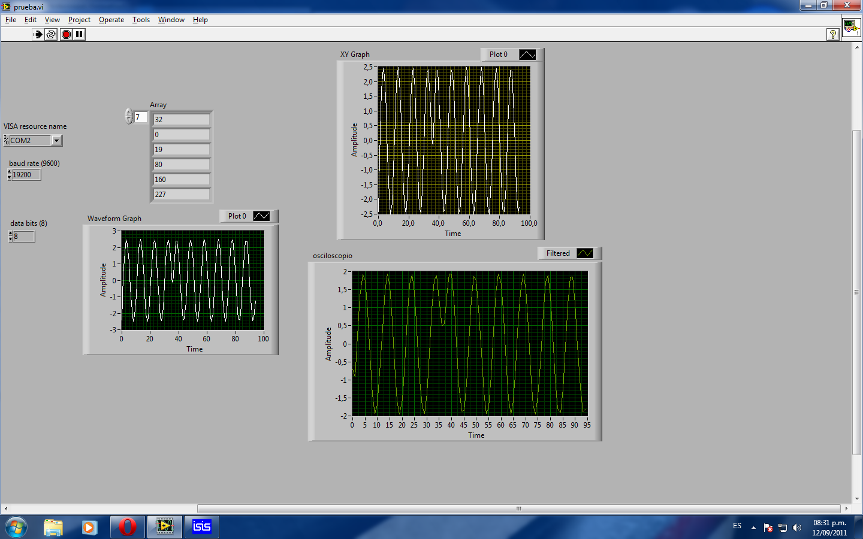Open the Project menu

click(79, 20)
